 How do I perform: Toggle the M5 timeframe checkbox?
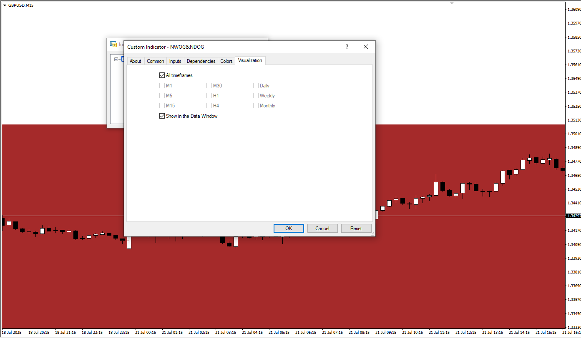pyautogui.click(x=162, y=96)
